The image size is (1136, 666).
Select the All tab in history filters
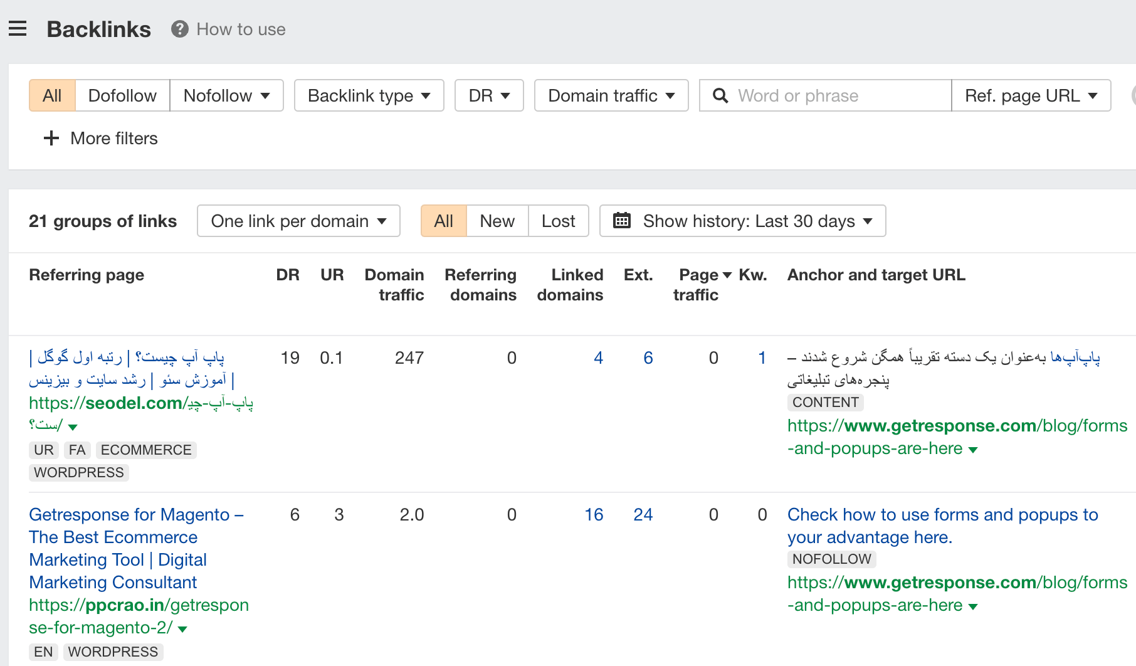tap(443, 221)
